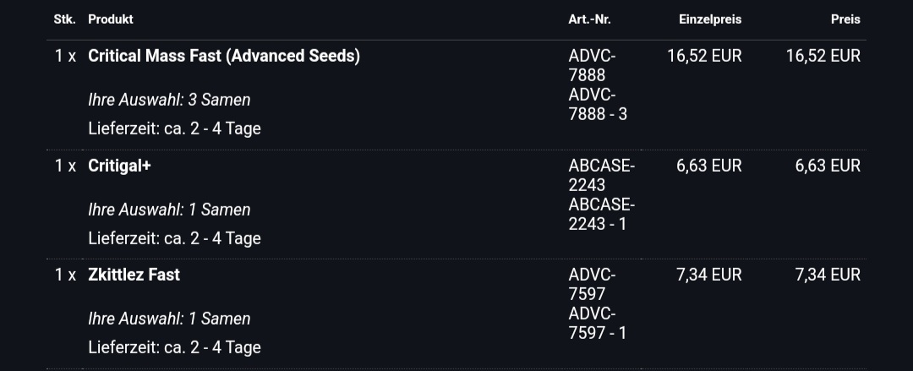Click Zkittlez Fast Lieferzeit text
Image resolution: width=913 pixels, height=371 pixels.
[x=174, y=347]
